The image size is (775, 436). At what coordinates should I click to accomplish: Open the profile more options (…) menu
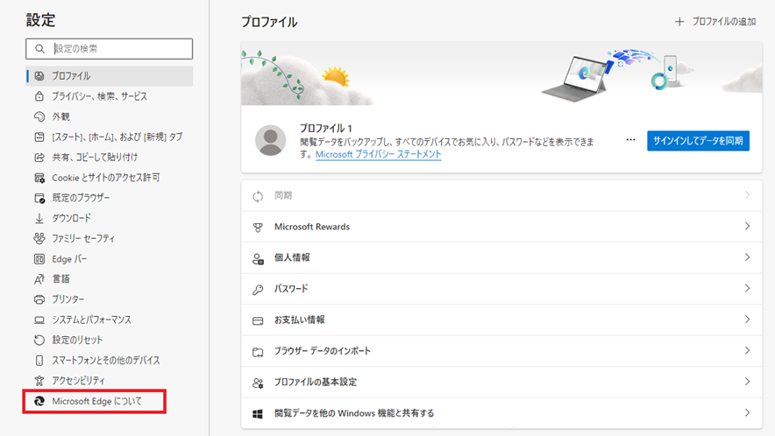630,140
